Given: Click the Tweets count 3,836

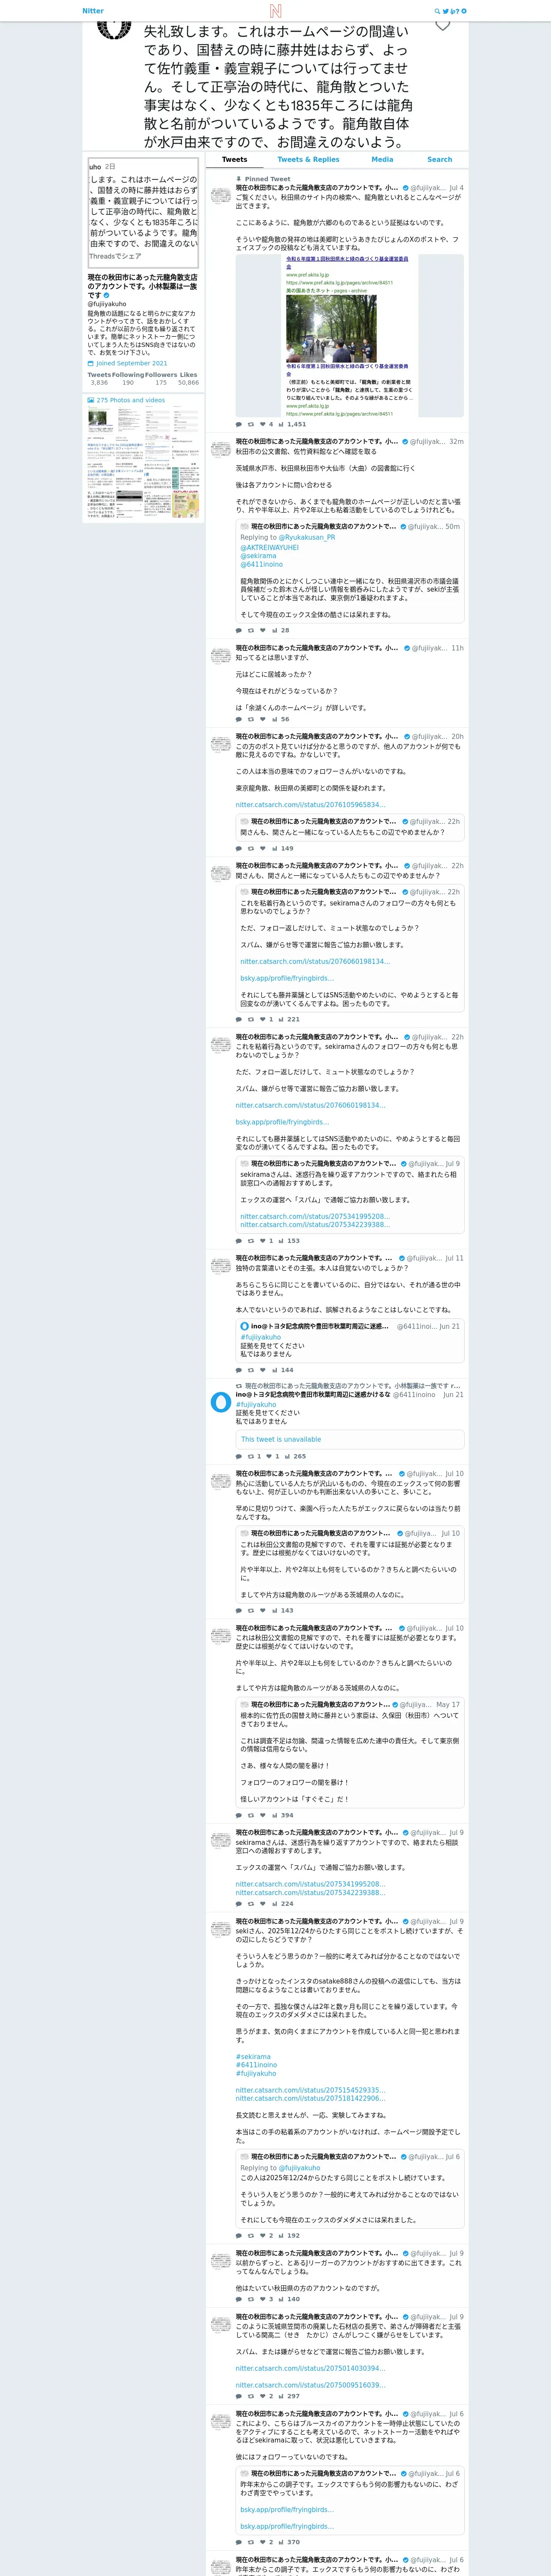Looking at the screenshot, I should (99, 382).
